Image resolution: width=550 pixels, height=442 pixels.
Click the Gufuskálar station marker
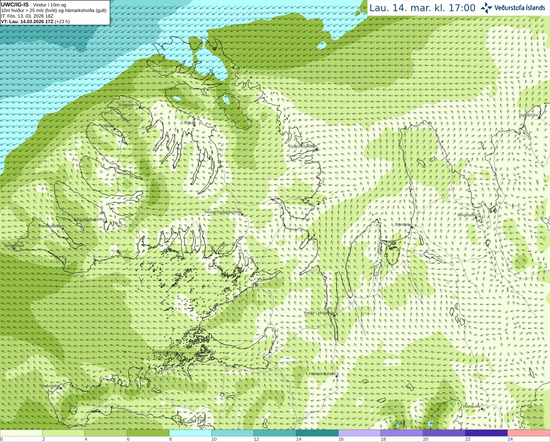[x=61, y=388]
